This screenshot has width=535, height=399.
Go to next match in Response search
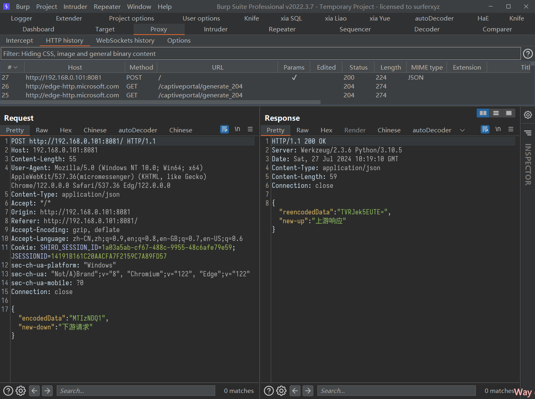308,391
